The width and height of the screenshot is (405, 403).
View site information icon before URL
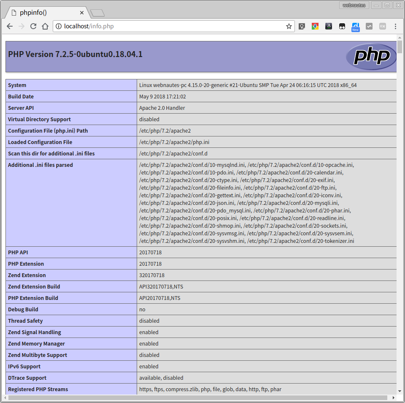coord(59,26)
